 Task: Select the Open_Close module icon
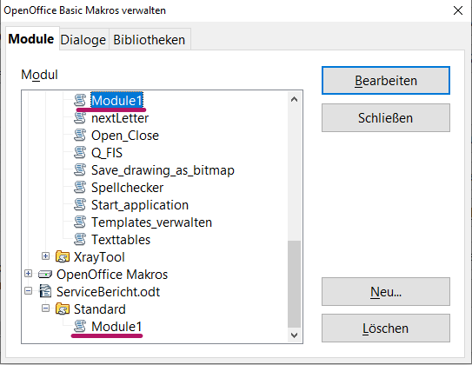coord(80,136)
